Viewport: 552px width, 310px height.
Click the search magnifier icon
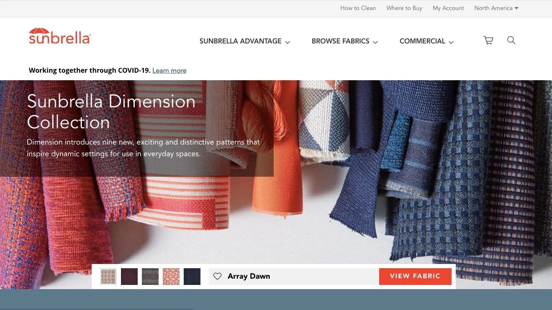[x=511, y=40]
